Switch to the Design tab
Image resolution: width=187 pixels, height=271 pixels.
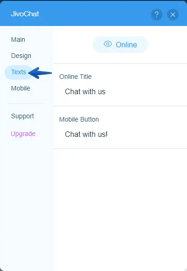pyautogui.click(x=21, y=56)
